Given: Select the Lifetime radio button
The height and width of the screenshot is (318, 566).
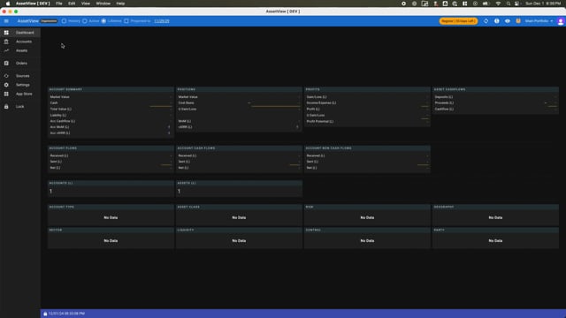Looking at the screenshot, I should coord(103,21).
